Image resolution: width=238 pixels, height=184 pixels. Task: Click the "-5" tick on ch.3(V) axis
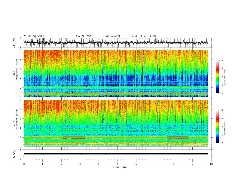point(20,159)
